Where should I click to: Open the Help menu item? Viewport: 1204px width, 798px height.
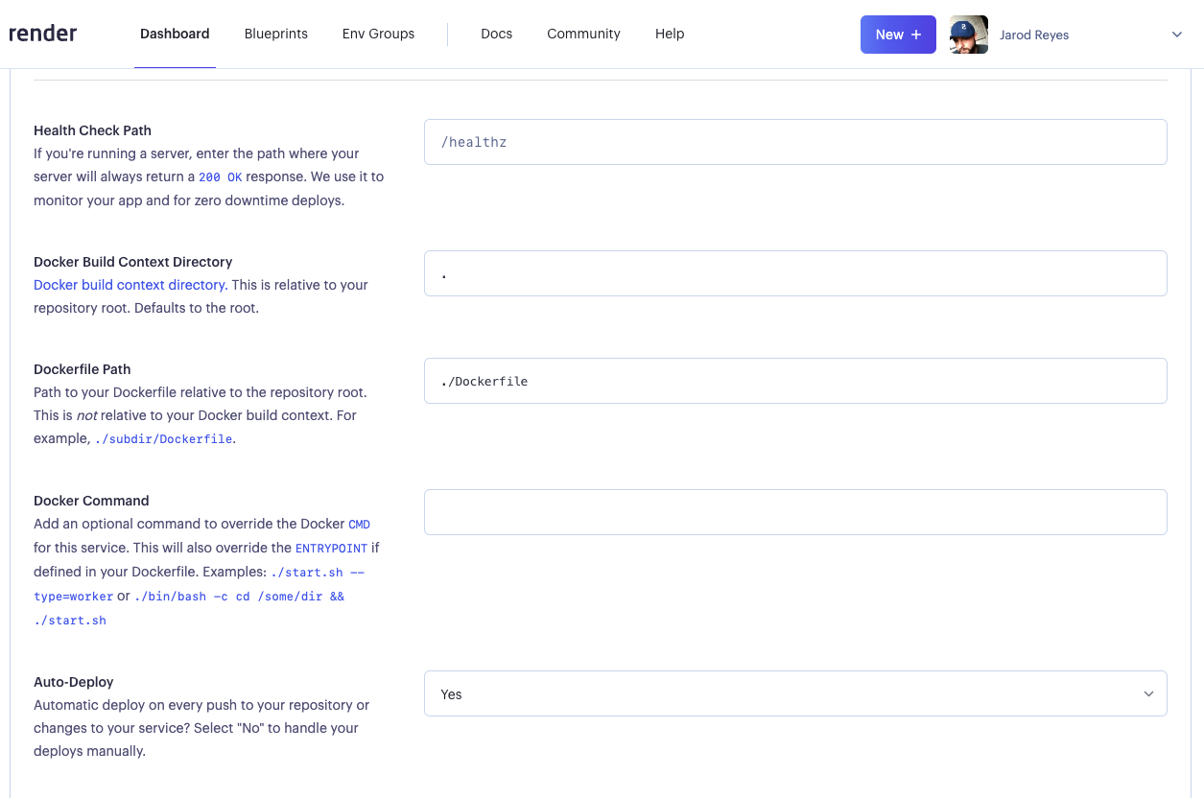click(670, 34)
